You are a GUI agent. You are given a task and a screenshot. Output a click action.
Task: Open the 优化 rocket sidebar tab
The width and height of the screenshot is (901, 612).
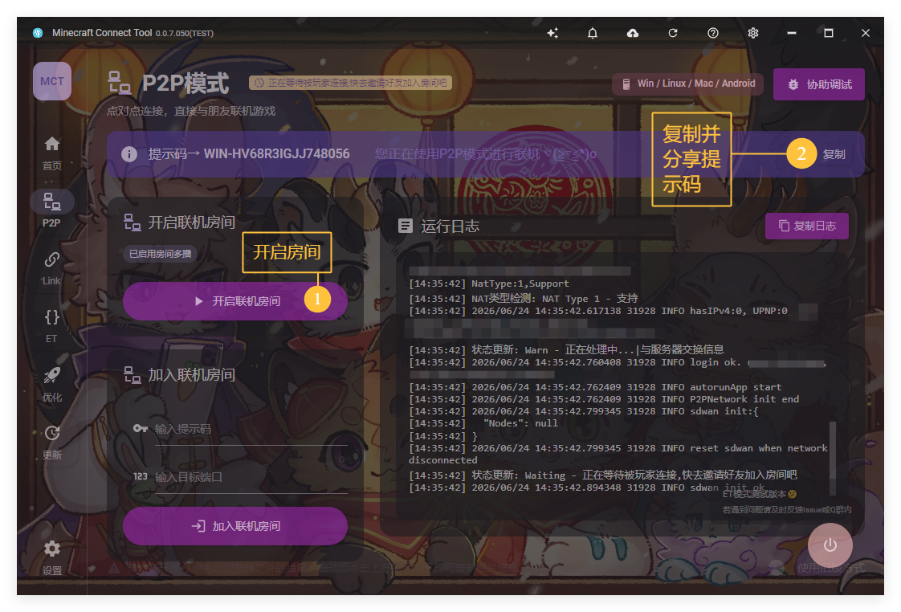[x=52, y=385]
